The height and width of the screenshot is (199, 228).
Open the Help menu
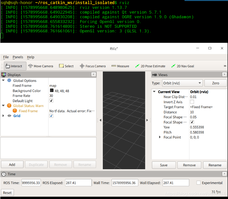[x=30, y=57]
